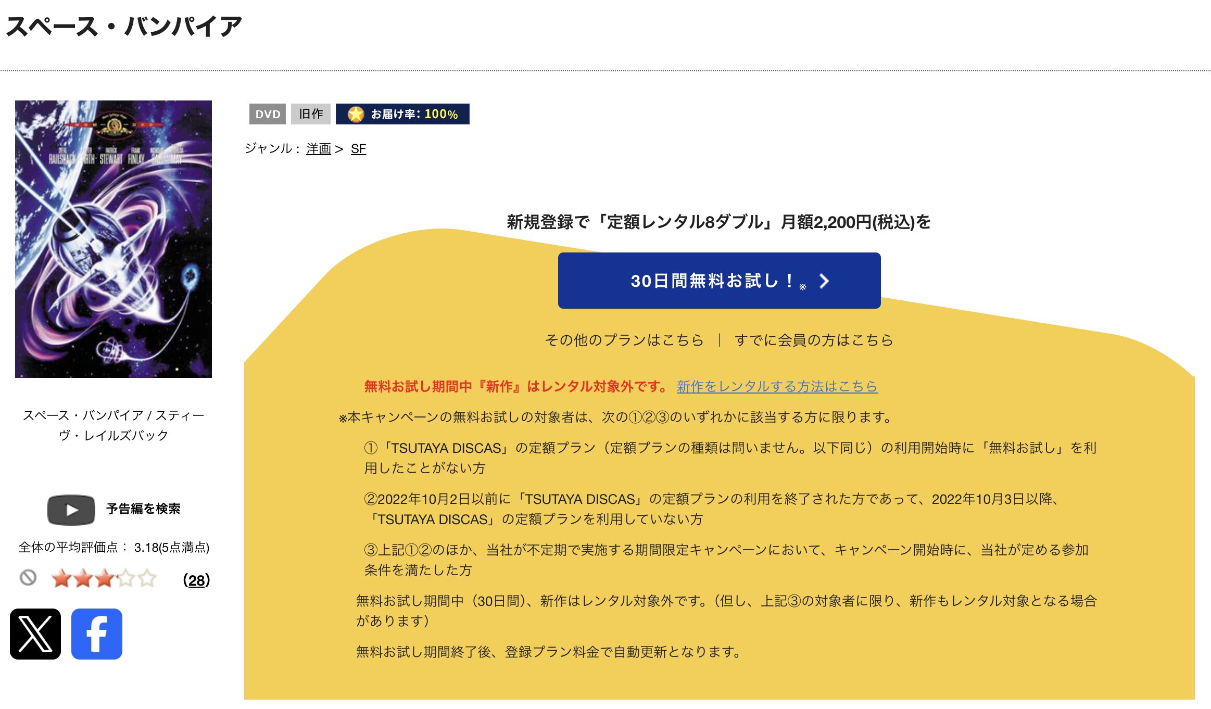The height and width of the screenshot is (709, 1211).
Task: Click the 無料お試し期間中（30日間）、新作は paragraph
Action: 727,611
